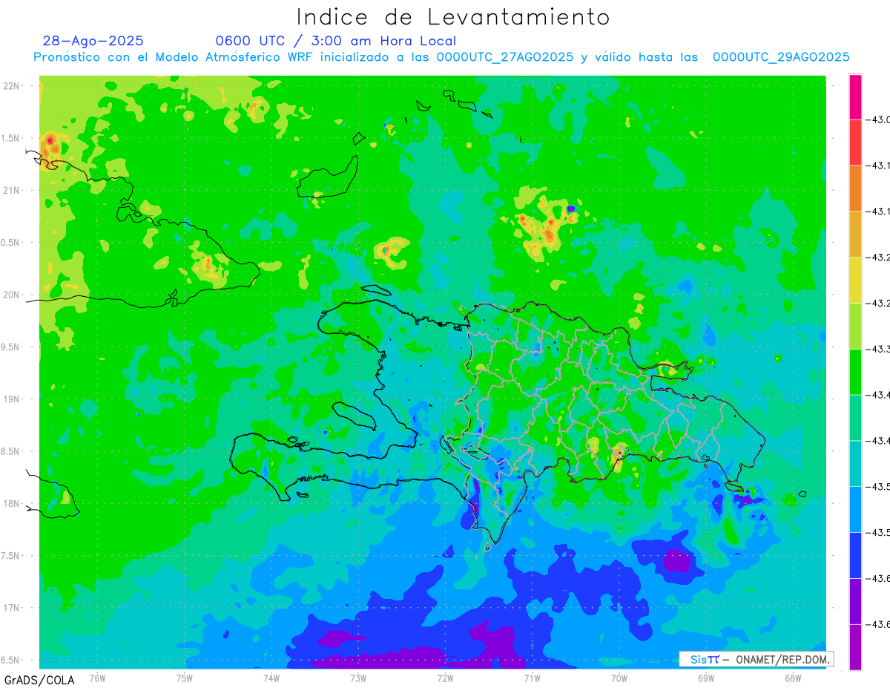The height and width of the screenshot is (688, 890).
Task: Click the '70W' longitude label
Action: click(619, 678)
